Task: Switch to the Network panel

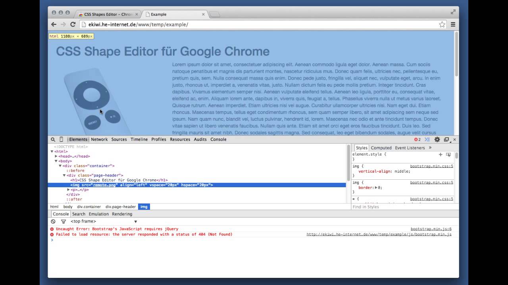Action: point(99,139)
